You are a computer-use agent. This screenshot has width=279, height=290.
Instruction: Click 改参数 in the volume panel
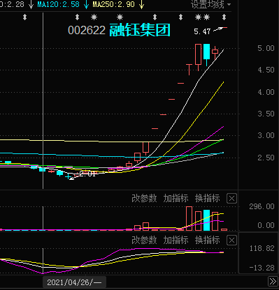pyautogui.click(x=144, y=199)
